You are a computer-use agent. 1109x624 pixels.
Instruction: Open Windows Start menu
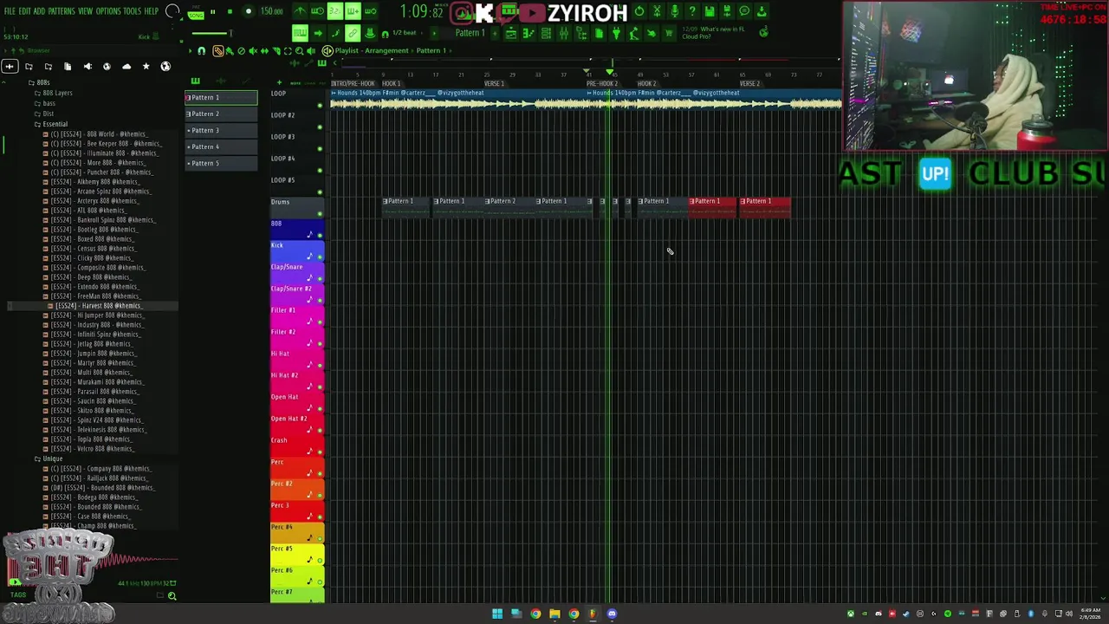[x=497, y=614]
